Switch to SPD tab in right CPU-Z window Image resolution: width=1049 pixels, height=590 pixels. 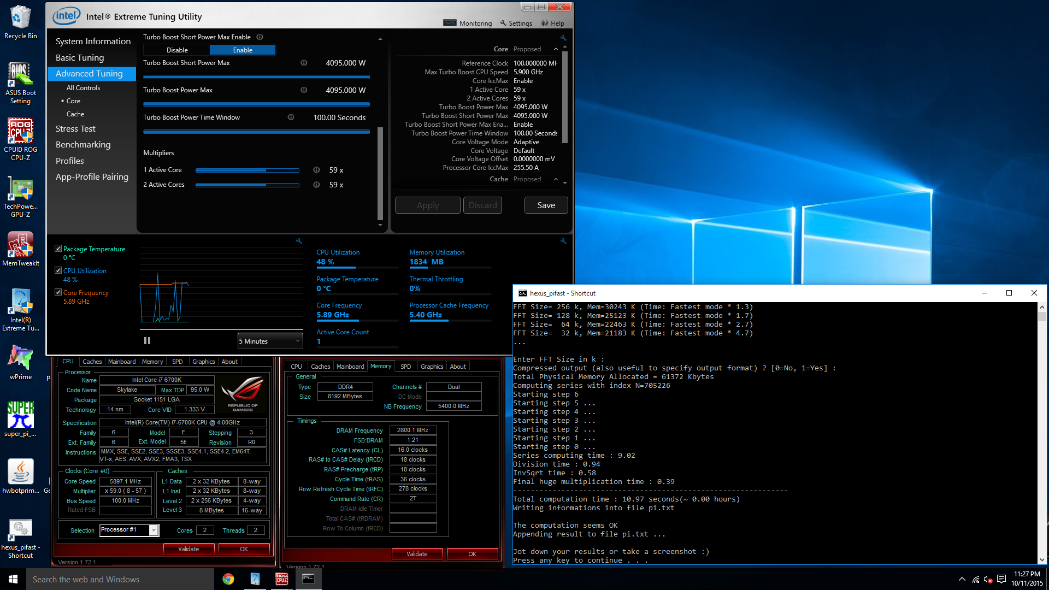click(x=405, y=367)
